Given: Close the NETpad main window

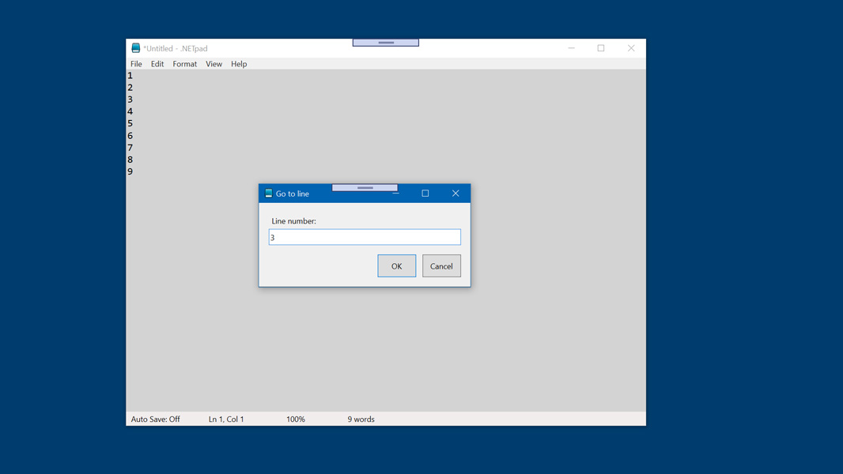Looking at the screenshot, I should (x=631, y=48).
